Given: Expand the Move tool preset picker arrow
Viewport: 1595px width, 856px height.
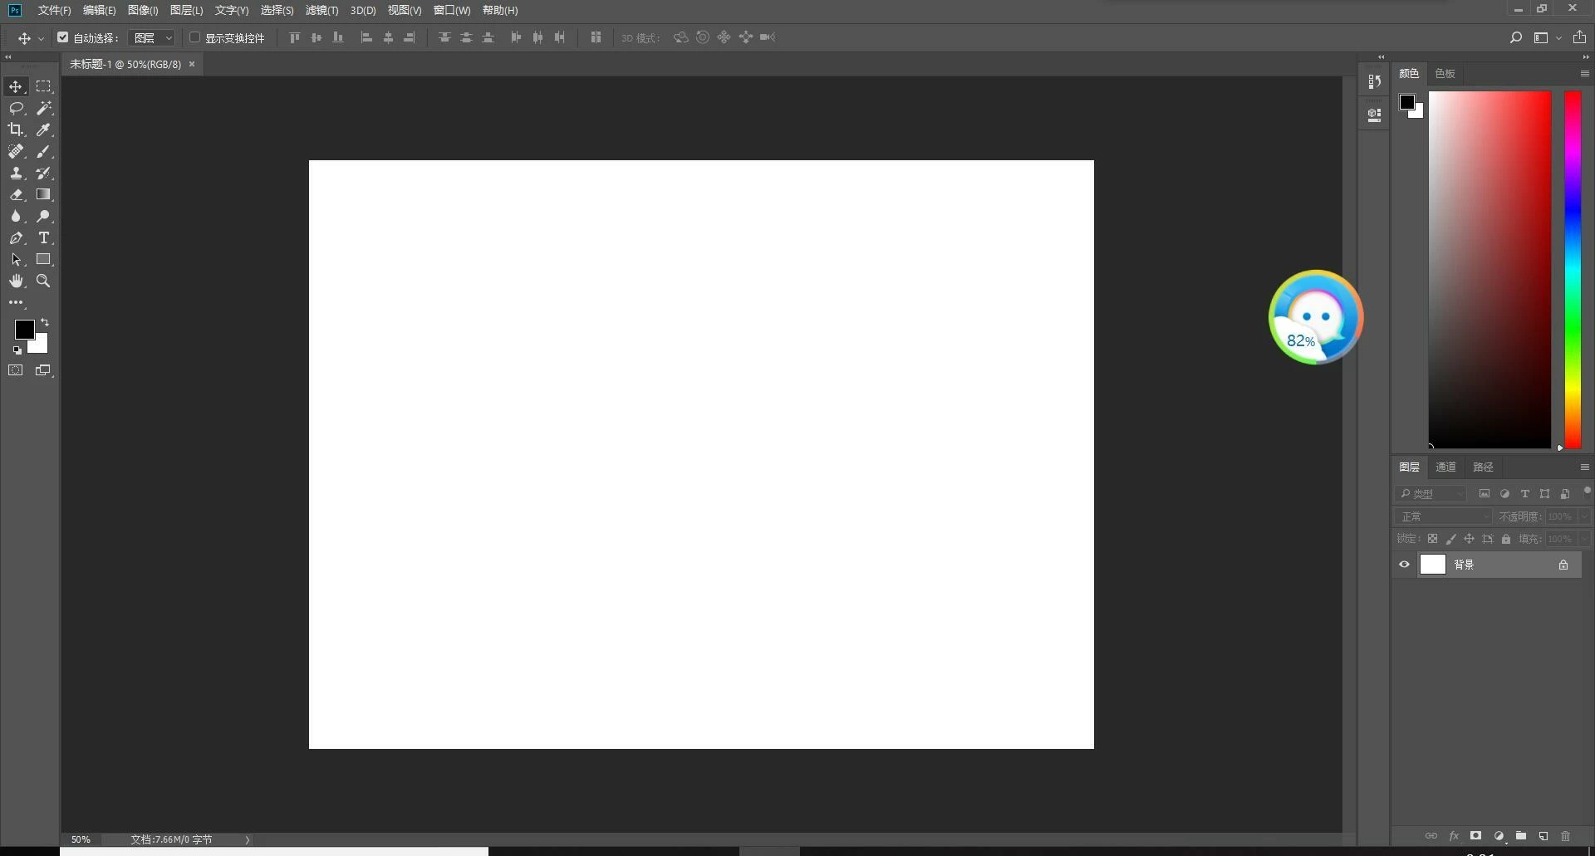Looking at the screenshot, I should 41,38.
